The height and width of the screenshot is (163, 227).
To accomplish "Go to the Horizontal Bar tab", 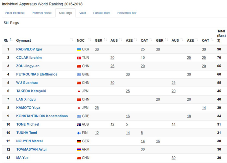I will point(127,13).
